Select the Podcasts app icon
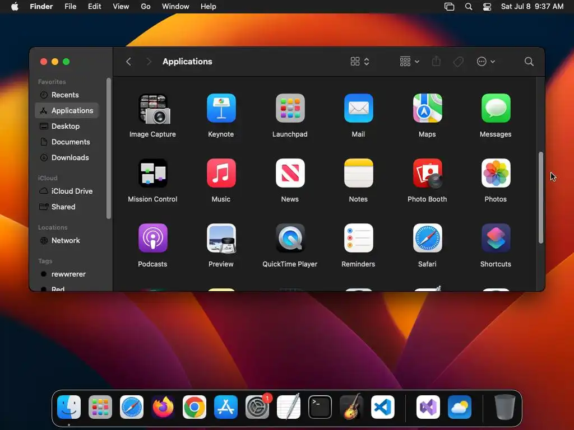The height and width of the screenshot is (430, 574). coord(152,238)
